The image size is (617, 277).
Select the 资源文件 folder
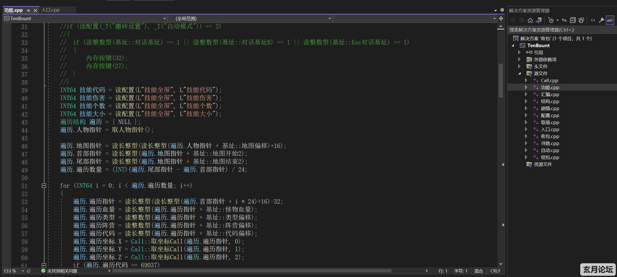click(x=543, y=164)
